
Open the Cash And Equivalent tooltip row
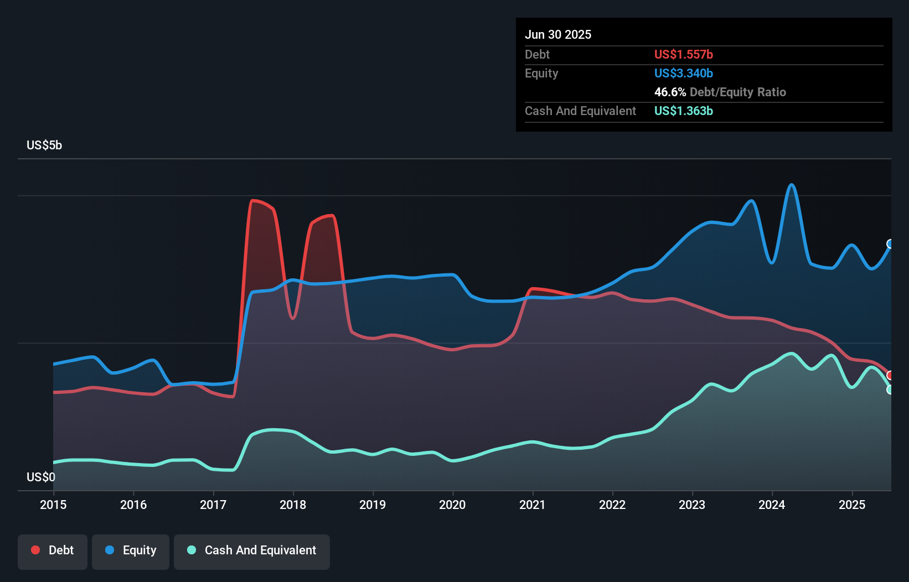[x=580, y=111]
